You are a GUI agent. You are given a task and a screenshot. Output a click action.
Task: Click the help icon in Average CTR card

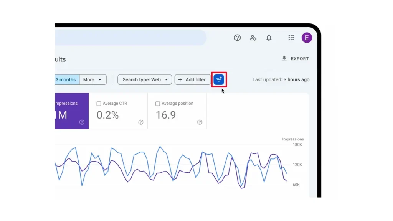141,122
